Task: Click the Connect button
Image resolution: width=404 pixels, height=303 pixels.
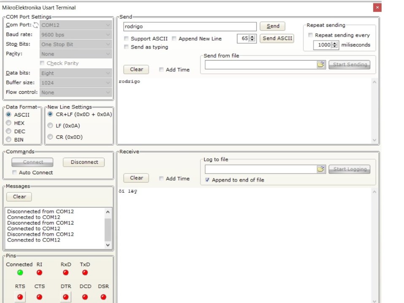Action: [x=32, y=162]
